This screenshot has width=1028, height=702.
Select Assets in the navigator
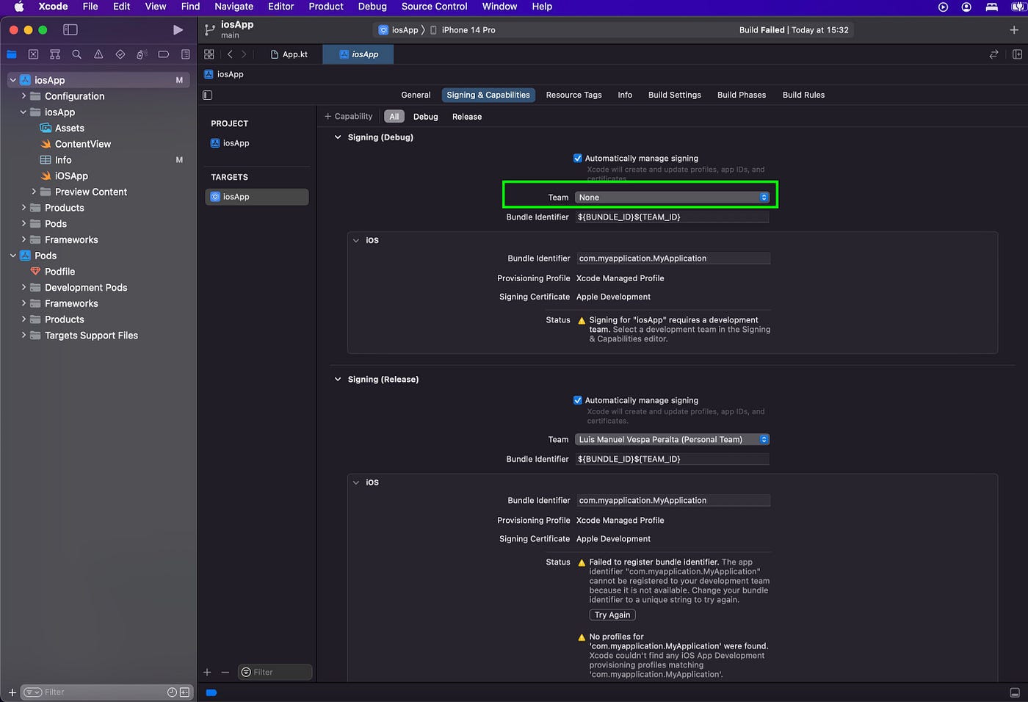coord(70,128)
